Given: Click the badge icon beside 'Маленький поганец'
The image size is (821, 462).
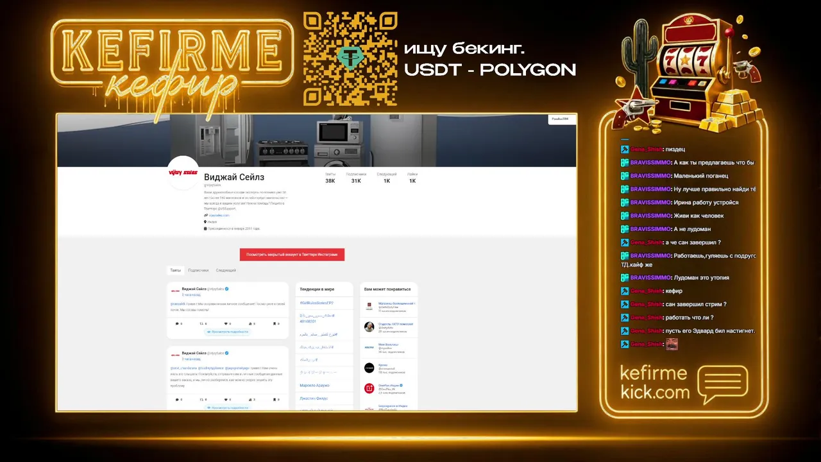Looking at the screenshot, I should (625, 176).
